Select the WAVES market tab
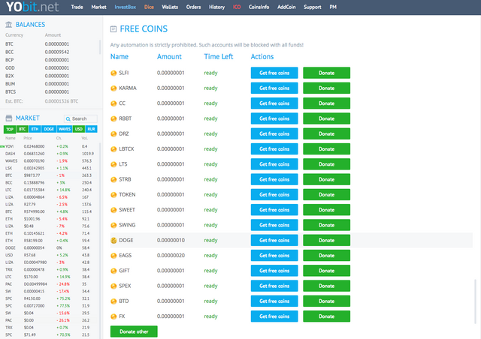Image resolution: width=481 pixels, height=339 pixels. (x=65, y=129)
